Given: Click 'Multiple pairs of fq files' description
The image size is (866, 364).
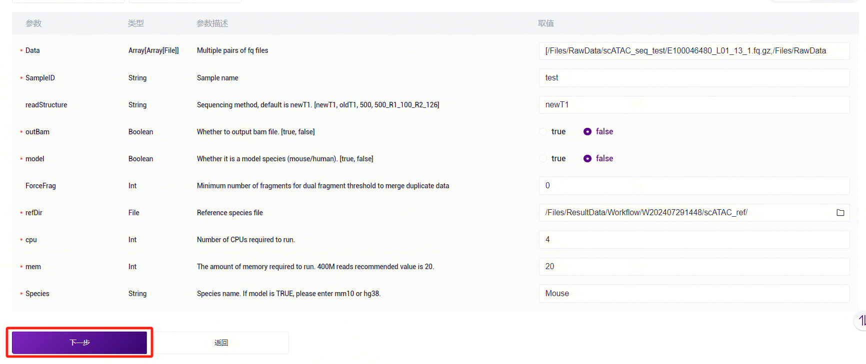Looking at the screenshot, I should coord(232,50).
